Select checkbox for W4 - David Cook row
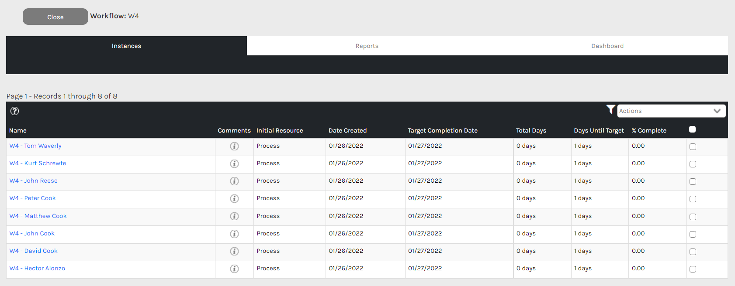Image resolution: width=735 pixels, height=286 pixels. click(x=693, y=252)
